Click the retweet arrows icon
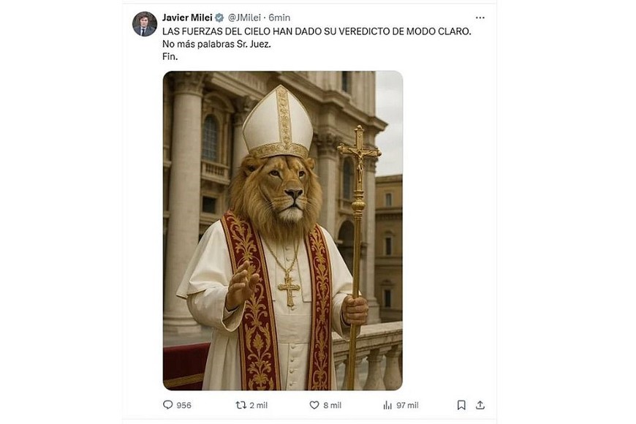The width and height of the screenshot is (636, 424). (x=241, y=405)
